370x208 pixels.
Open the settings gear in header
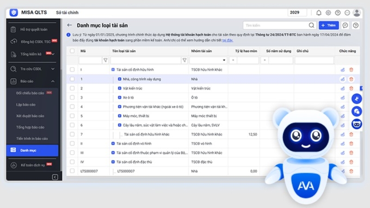(x=328, y=13)
